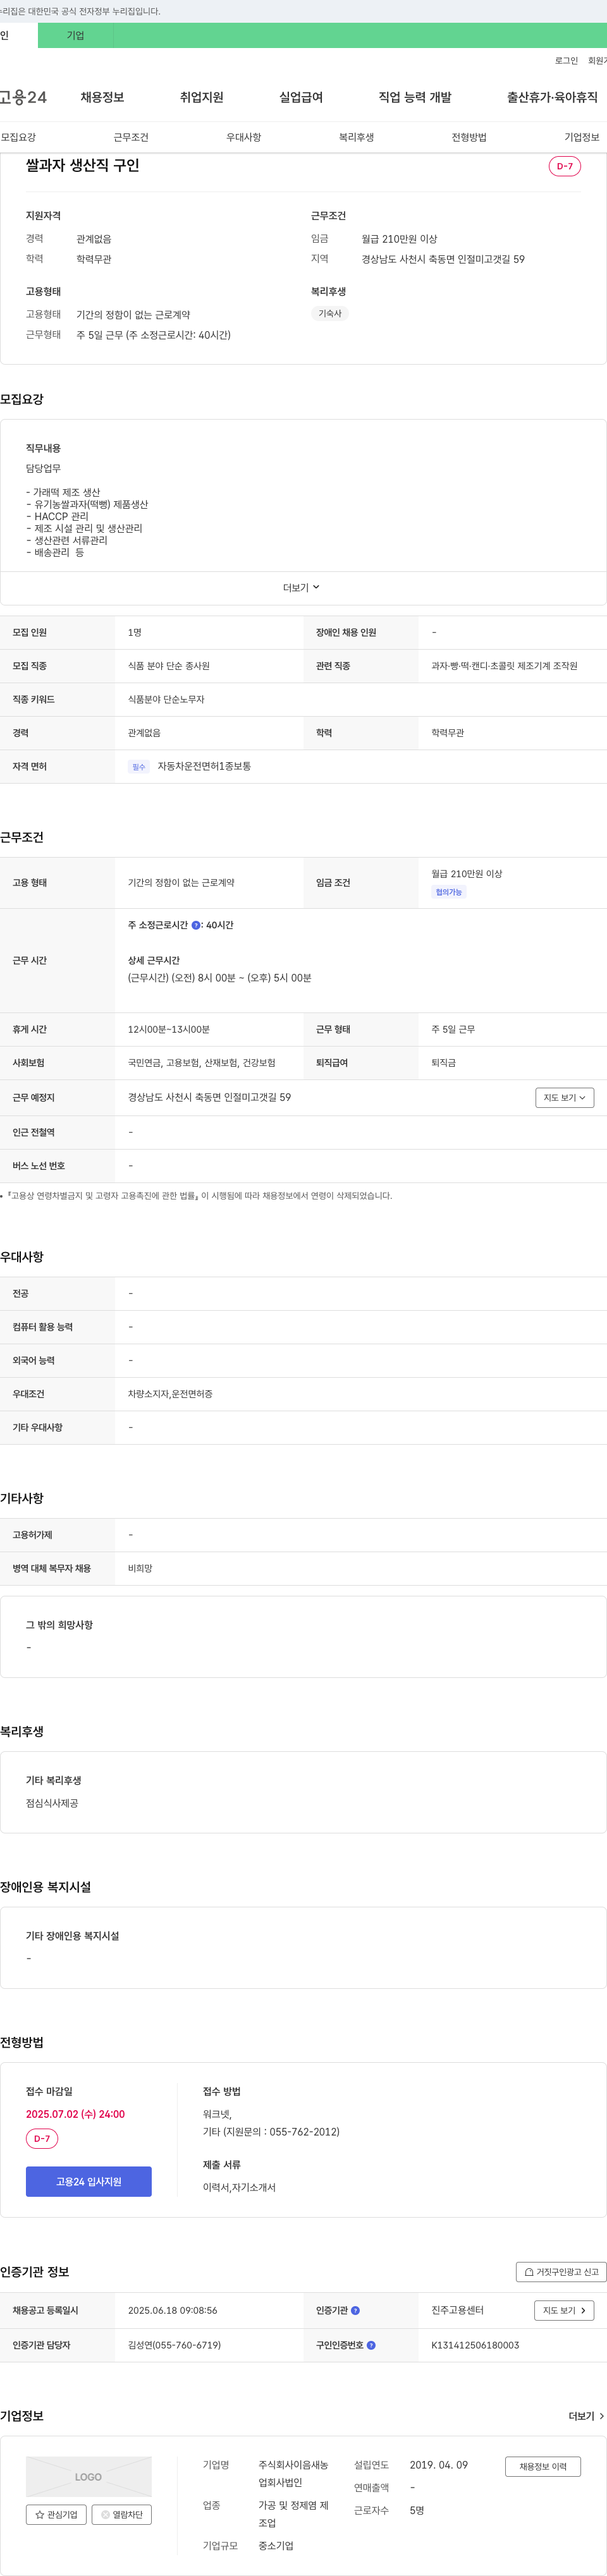
Task: Jump to 근무조건 section tab
Action: click(x=131, y=137)
